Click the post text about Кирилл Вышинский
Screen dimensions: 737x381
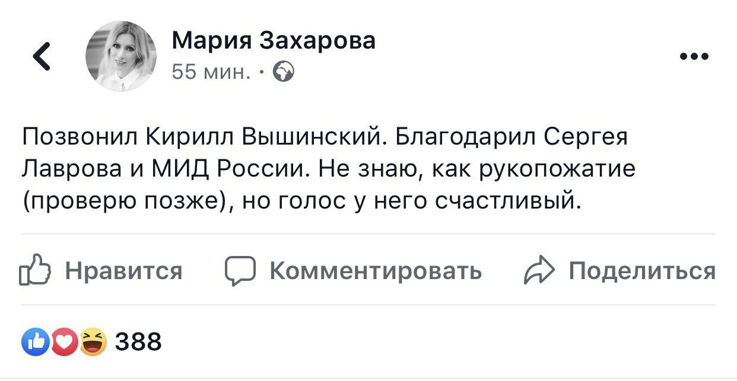329,169
